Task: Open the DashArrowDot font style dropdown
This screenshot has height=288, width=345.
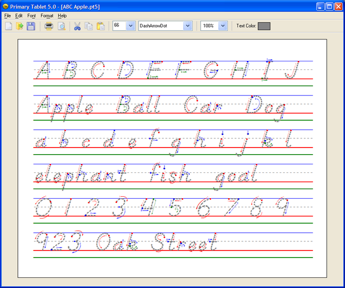Action: tap(188, 26)
